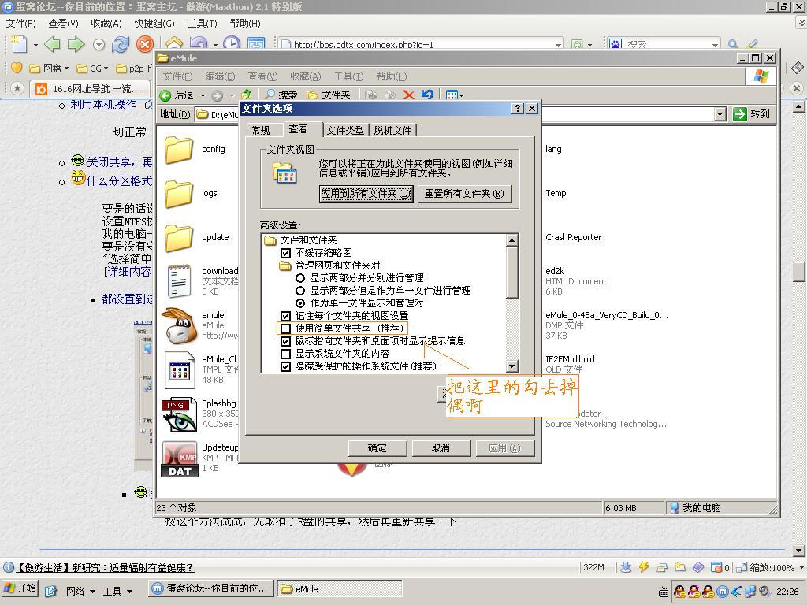The width and height of the screenshot is (807, 605).
Task: Click '取消' to cancel the dialog
Action: (x=441, y=448)
